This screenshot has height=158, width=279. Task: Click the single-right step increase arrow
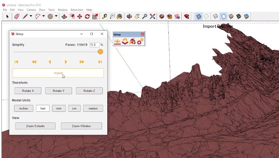pos(66,62)
